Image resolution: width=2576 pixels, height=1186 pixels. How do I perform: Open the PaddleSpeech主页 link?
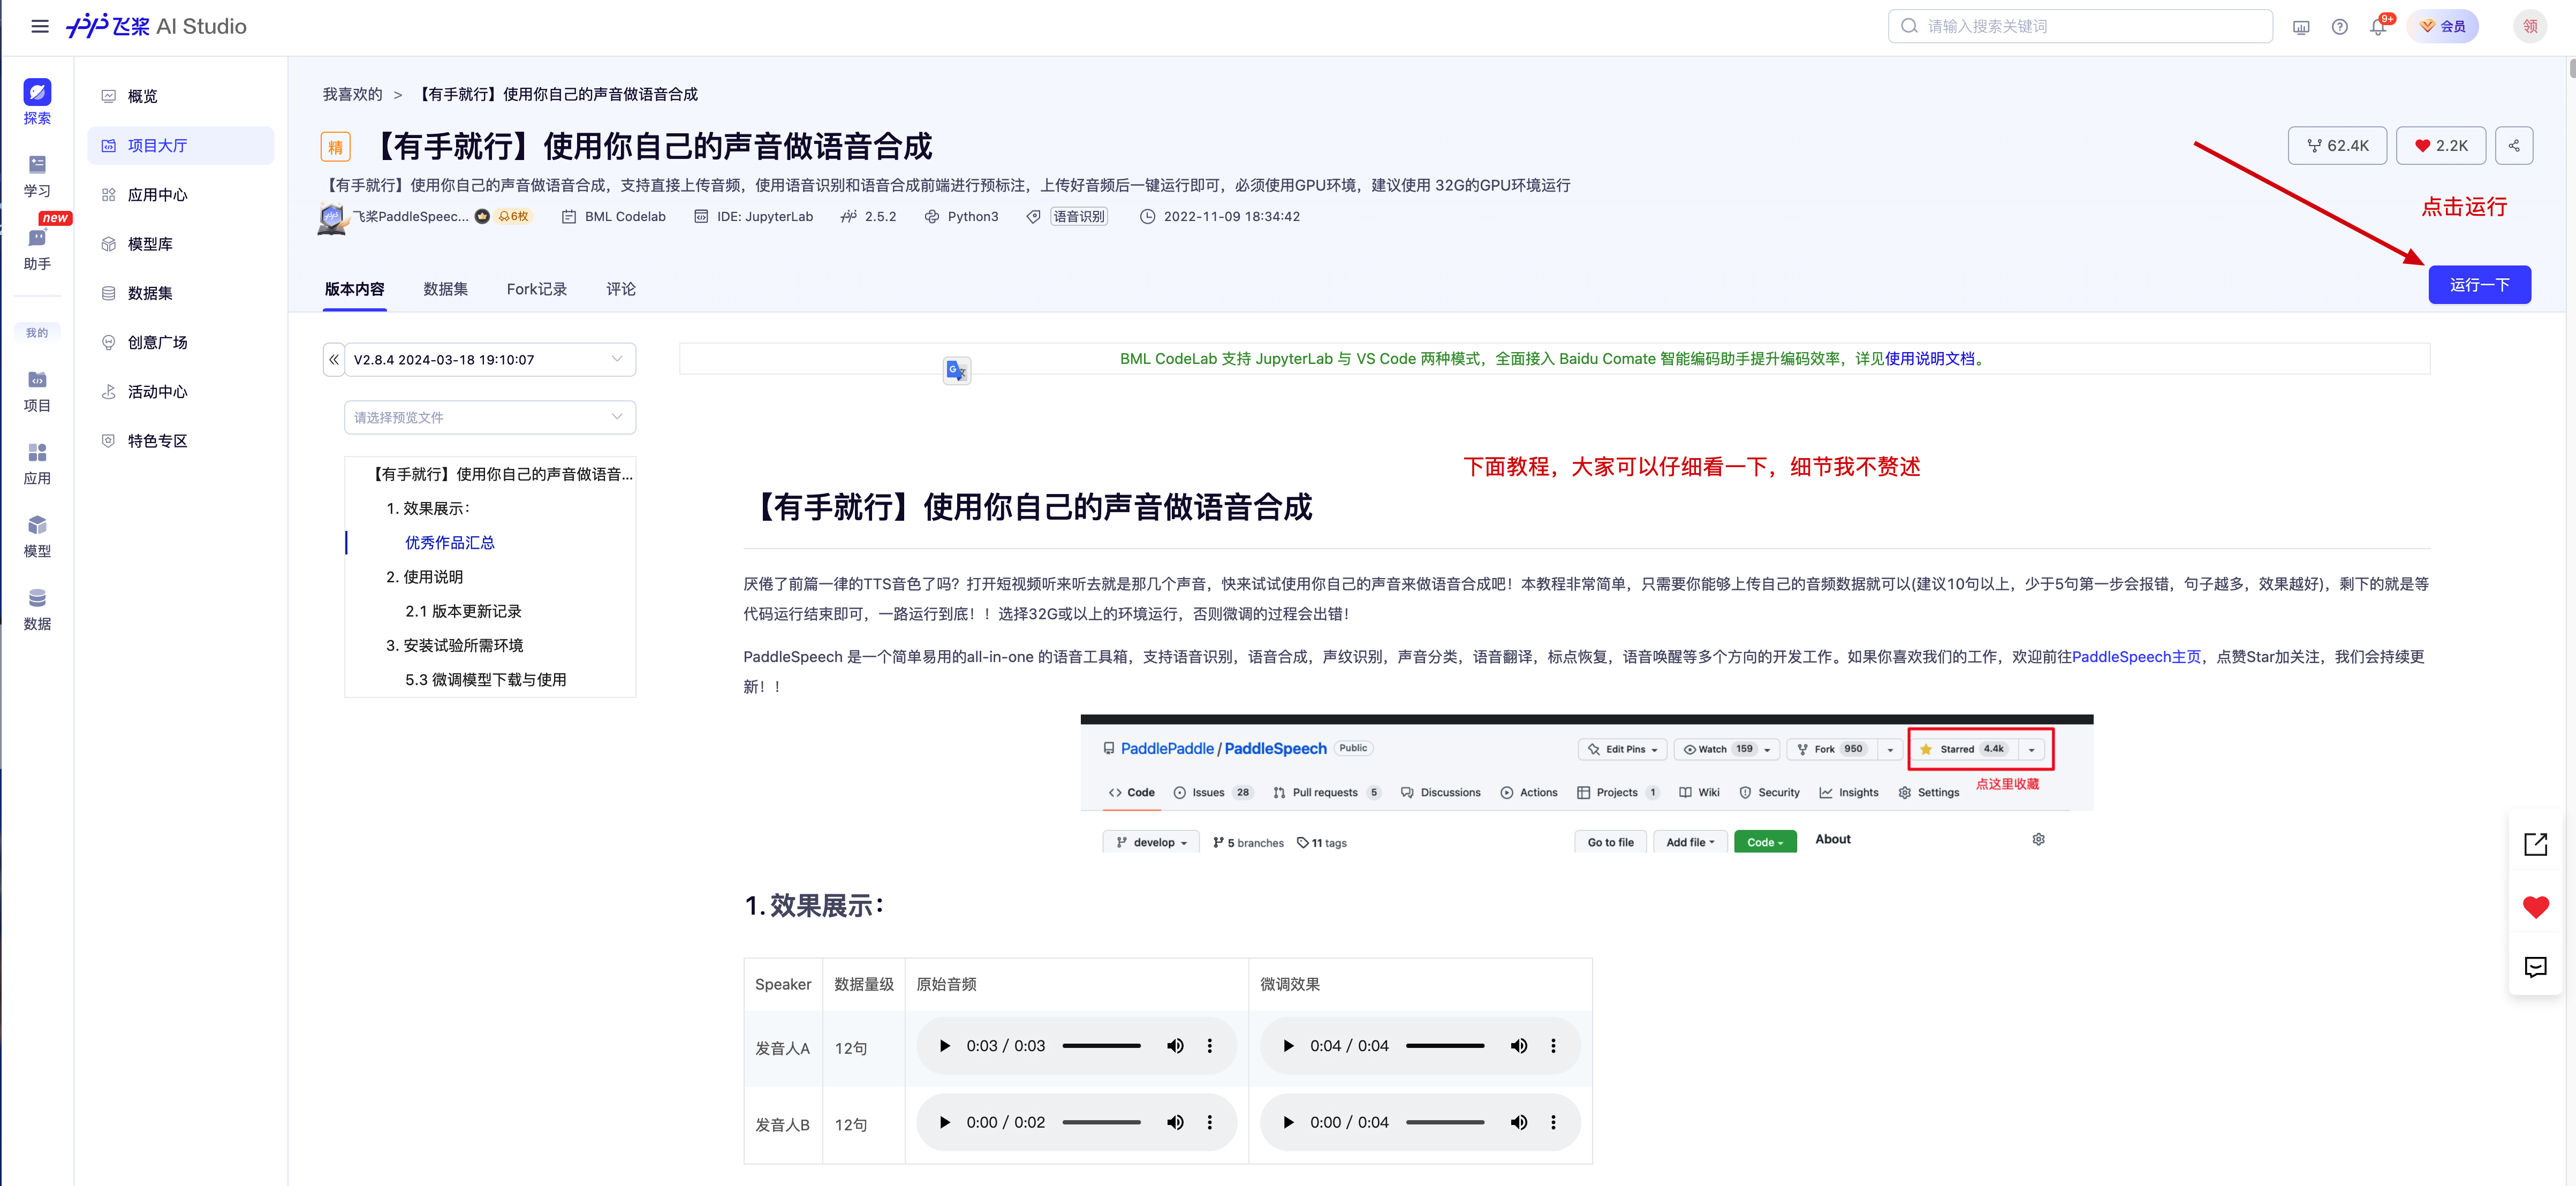[x=2136, y=657]
